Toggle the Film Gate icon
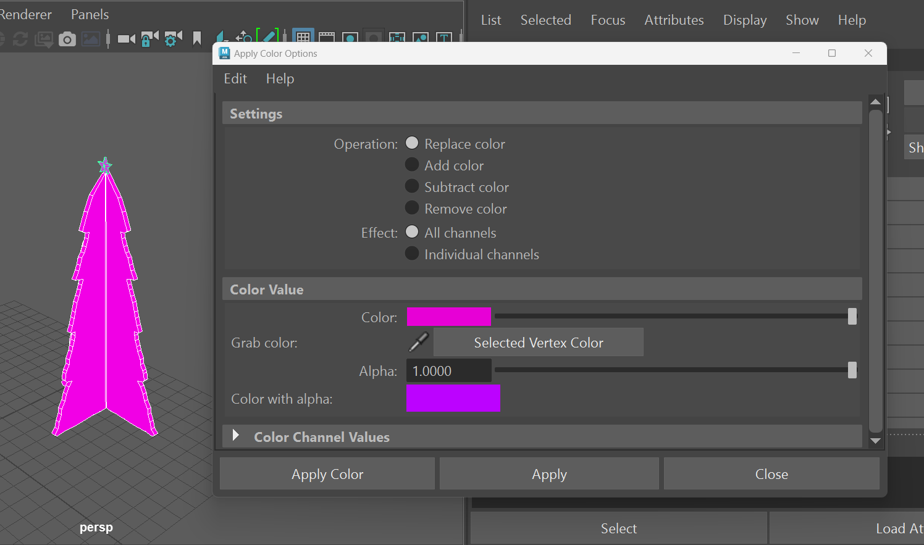924x545 pixels. tap(327, 38)
